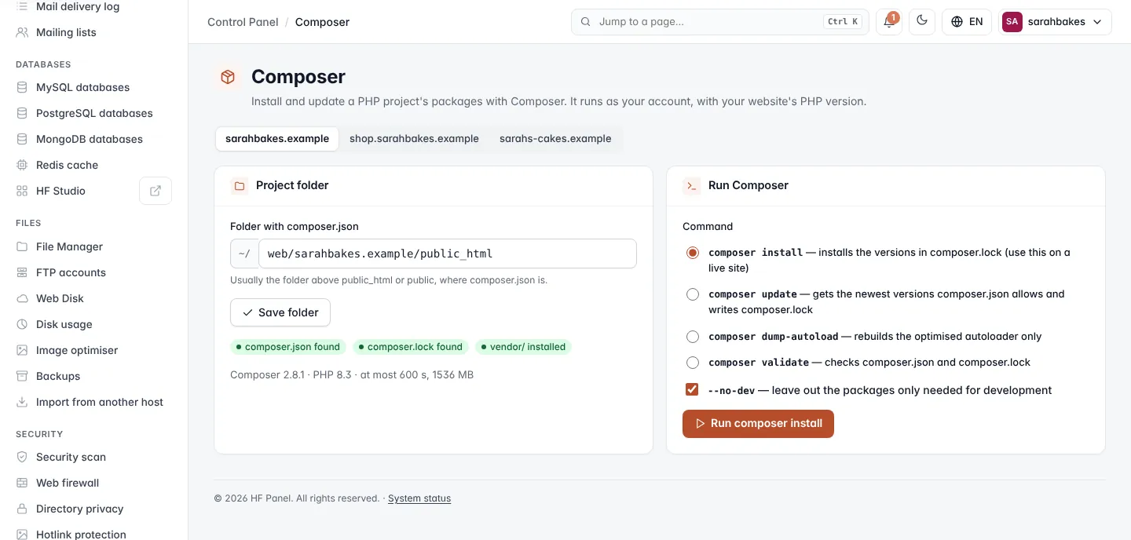
Task: Select the composer update radio option
Action: 693,294
